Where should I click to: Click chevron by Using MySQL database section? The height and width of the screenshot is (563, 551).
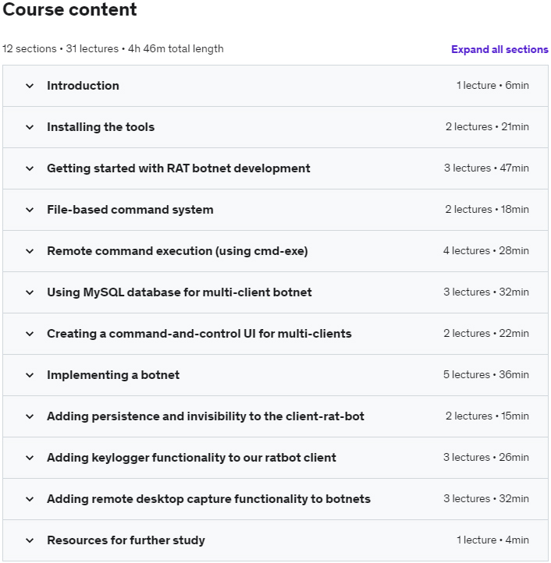(30, 292)
